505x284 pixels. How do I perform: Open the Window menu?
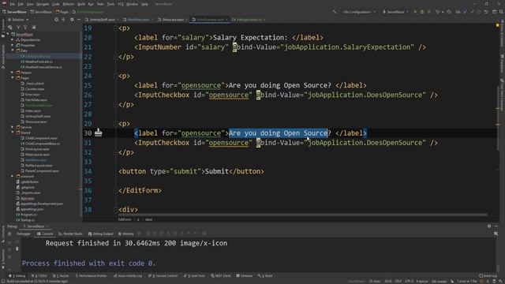click(x=132, y=4)
